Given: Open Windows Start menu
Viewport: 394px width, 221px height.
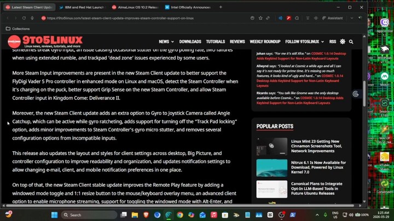Looking at the screenshot, I should point(54,215).
